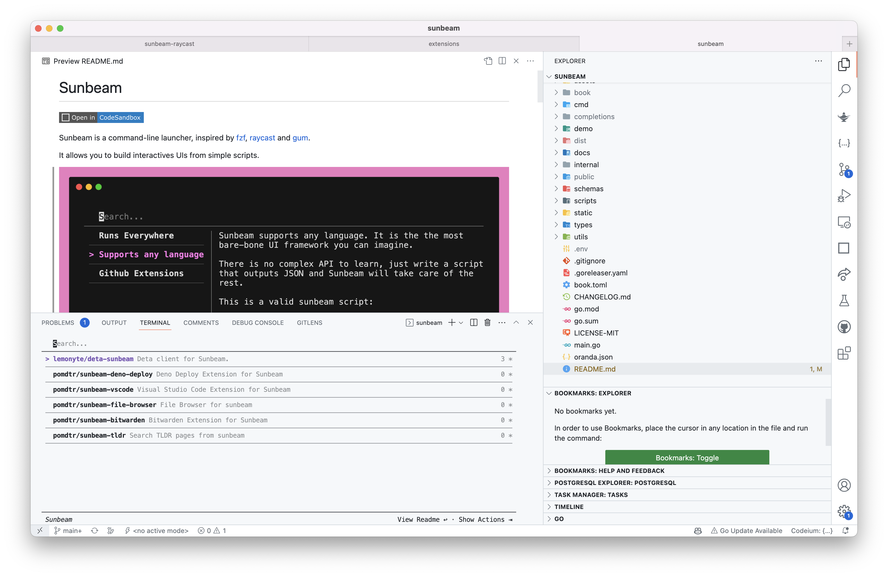Expand the Timeline section
The height and width of the screenshot is (577, 888).
click(x=569, y=507)
